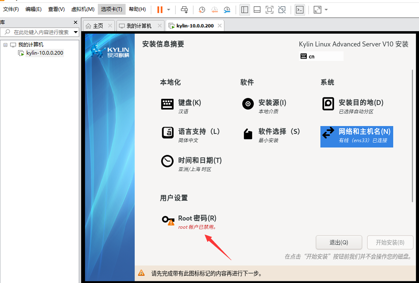Close the library panel

coord(75,22)
